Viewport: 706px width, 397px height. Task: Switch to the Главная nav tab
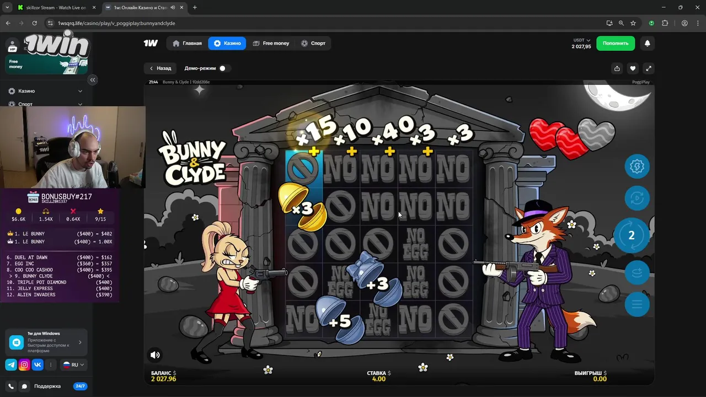point(187,43)
